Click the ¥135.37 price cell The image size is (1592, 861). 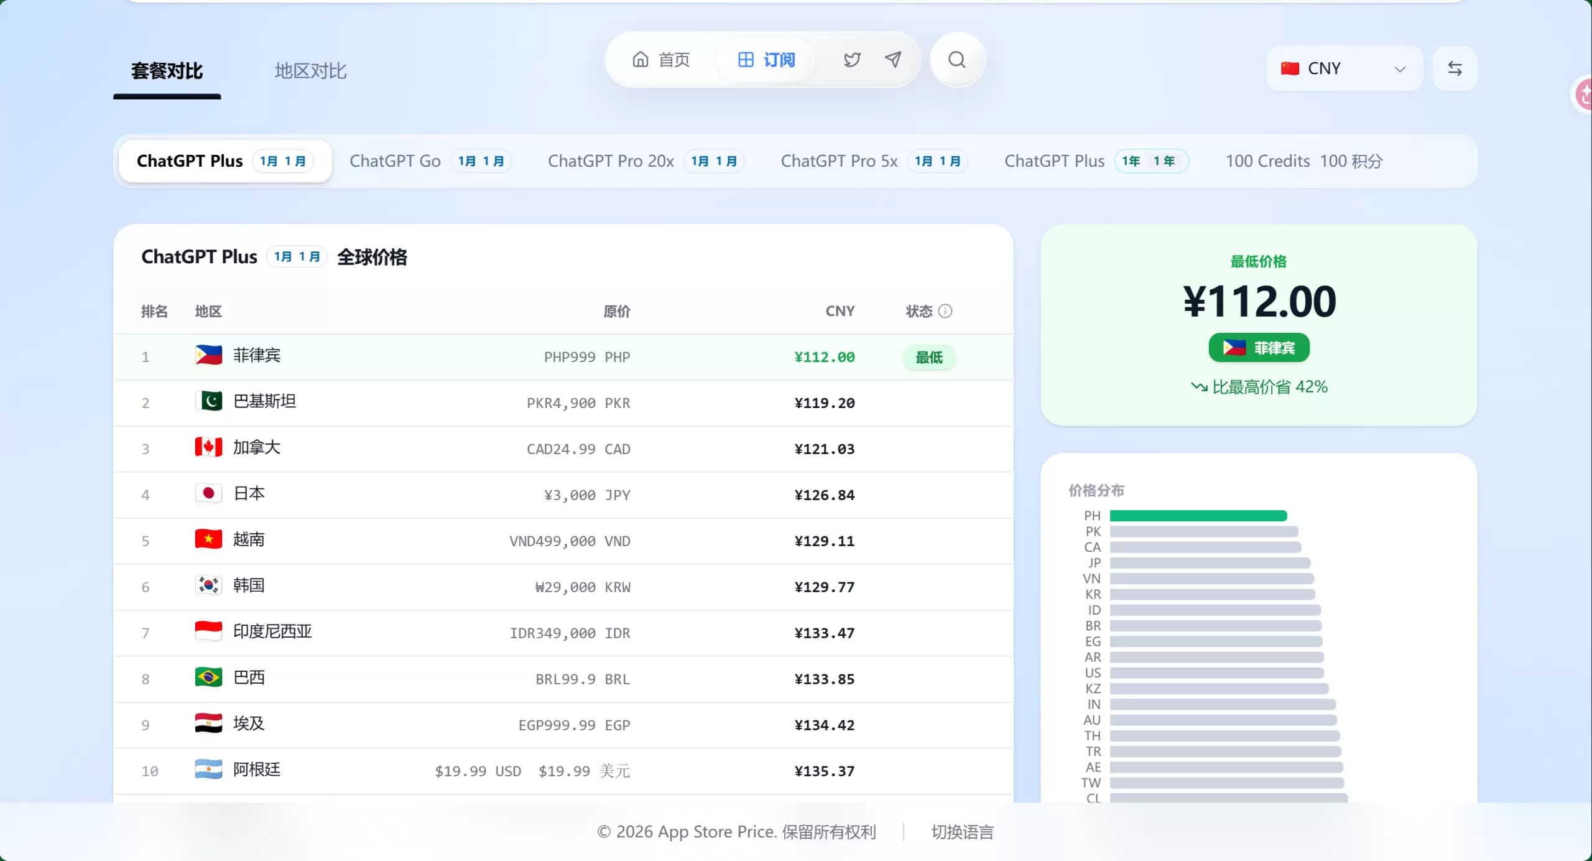point(825,771)
